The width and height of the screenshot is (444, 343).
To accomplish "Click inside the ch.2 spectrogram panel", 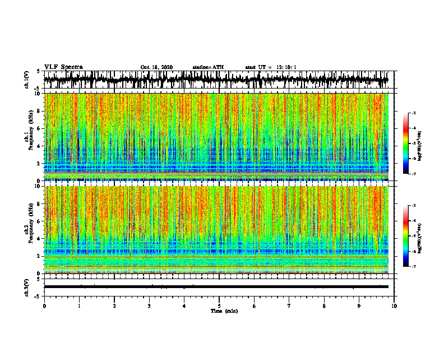I will pos(216,230).
